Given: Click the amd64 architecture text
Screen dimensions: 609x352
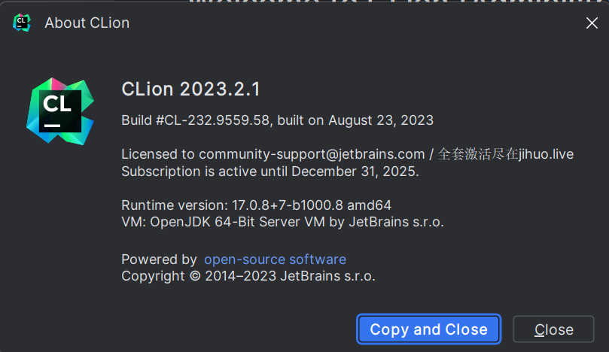Looking at the screenshot, I should [370, 205].
